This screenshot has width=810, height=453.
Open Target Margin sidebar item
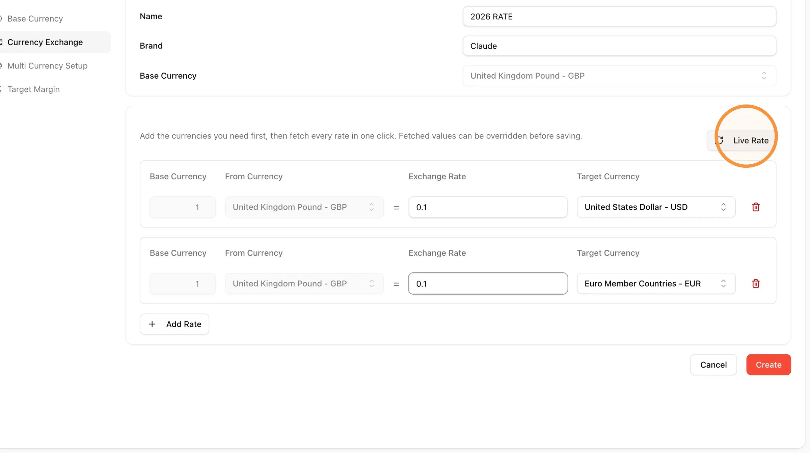[33, 89]
